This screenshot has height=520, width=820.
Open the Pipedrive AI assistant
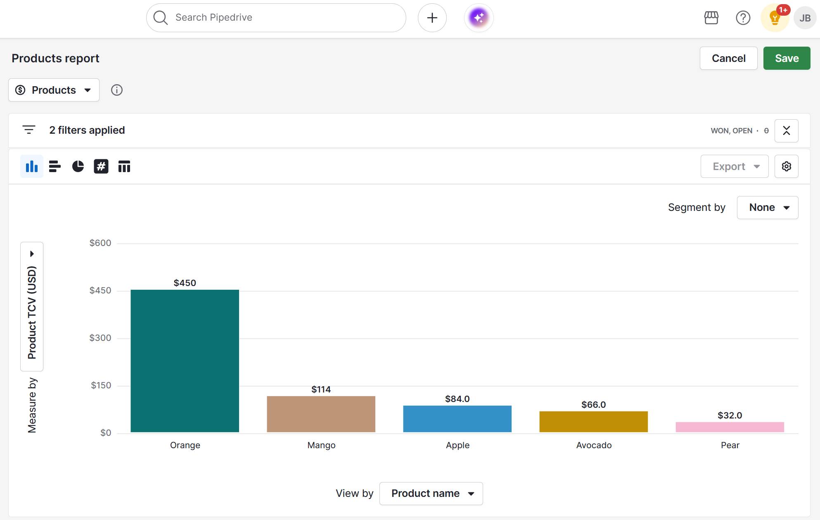tap(479, 17)
